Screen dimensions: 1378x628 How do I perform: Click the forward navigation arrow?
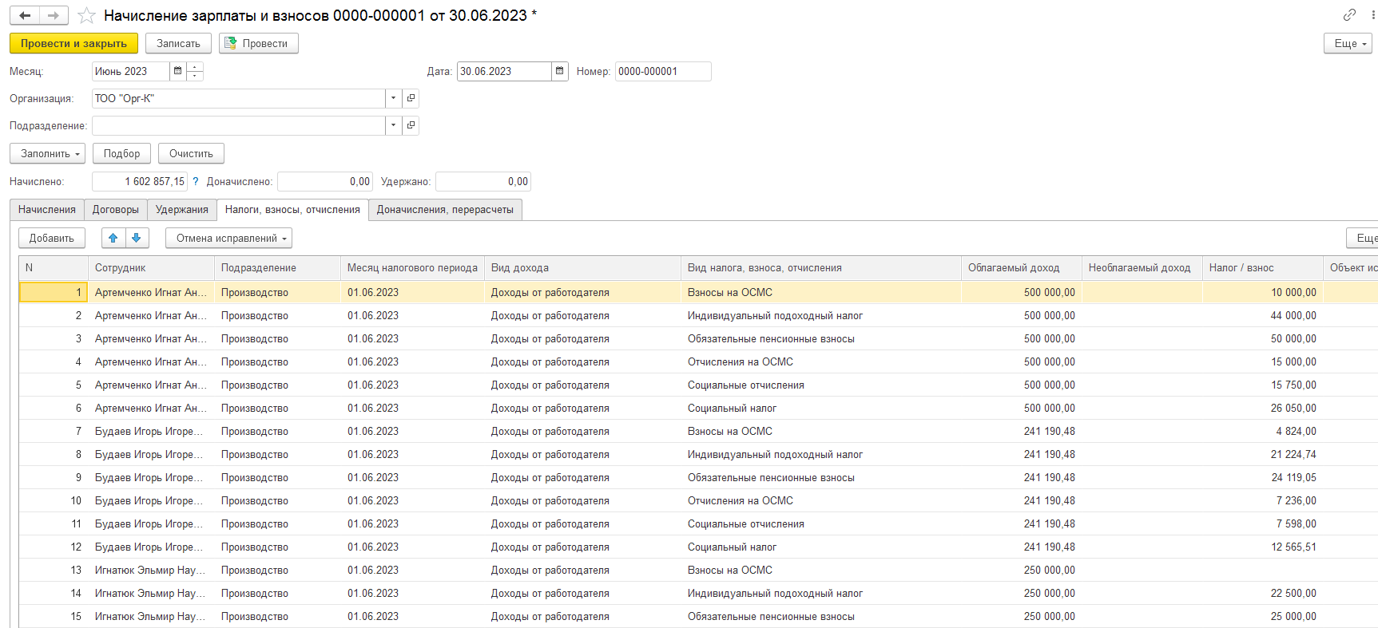[54, 16]
